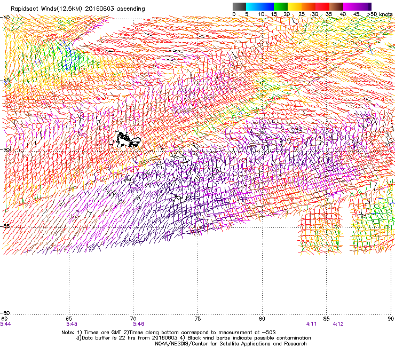Click the 'Times are GMT' note line
This screenshot has height=347, width=395.
[169, 333]
